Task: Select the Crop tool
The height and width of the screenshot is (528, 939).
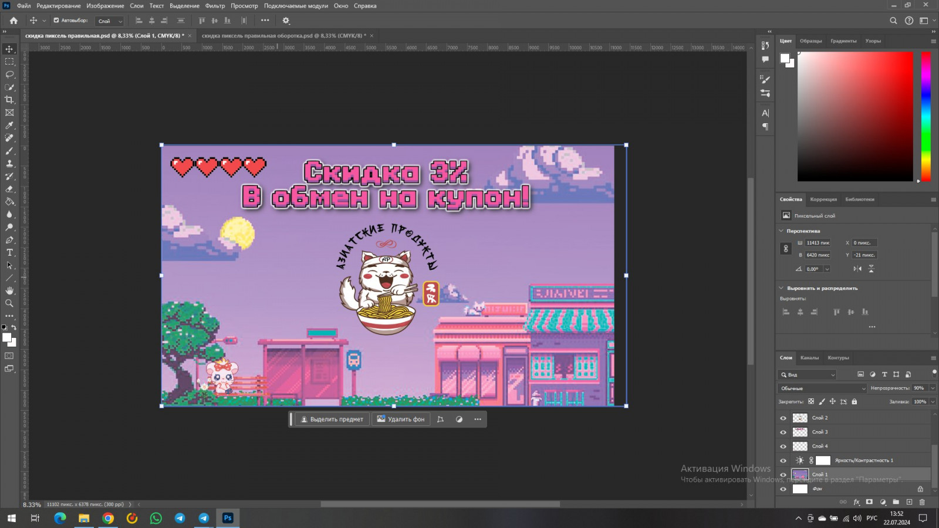Action: coord(9,100)
